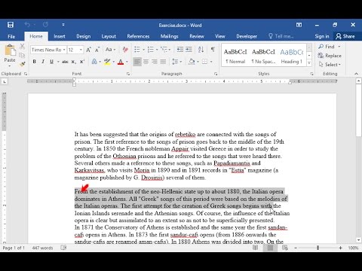Image resolution: width=362 pixels, height=271 pixels.
Task: Click the Shading paint bucket
Action: pyautogui.click(x=192, y=62)
